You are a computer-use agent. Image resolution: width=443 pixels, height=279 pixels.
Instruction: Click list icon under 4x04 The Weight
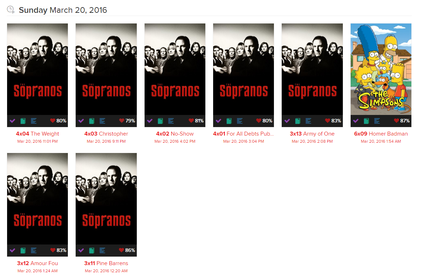click(34, 121)
